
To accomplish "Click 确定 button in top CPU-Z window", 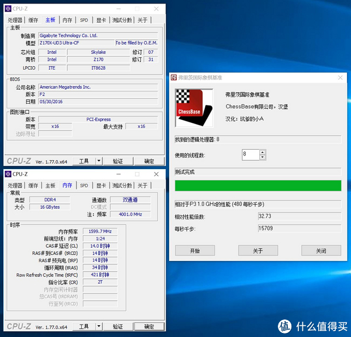I will pos(149,161).
